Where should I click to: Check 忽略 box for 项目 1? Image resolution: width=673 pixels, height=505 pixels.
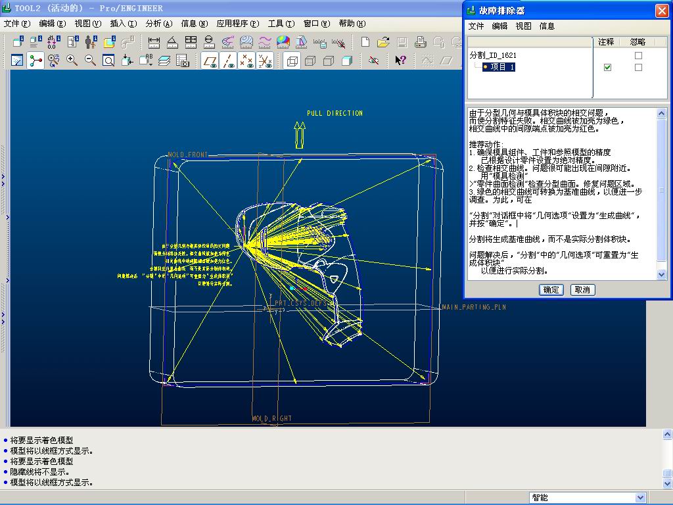point(638,68)
